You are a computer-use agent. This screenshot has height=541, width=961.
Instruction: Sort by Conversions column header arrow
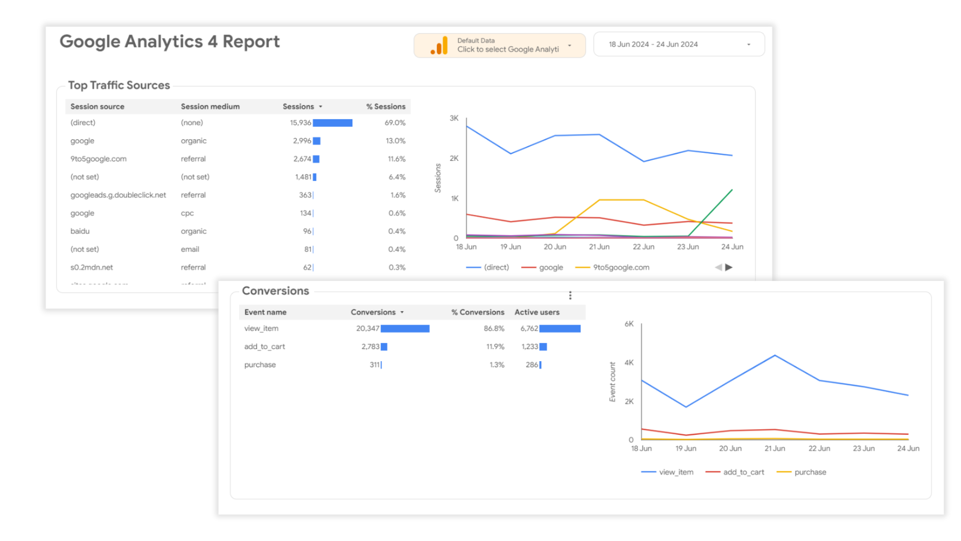click(x=402, y=312)
